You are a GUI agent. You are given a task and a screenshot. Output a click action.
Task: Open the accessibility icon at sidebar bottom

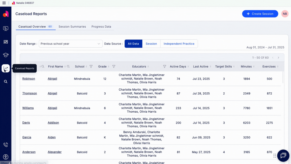[6, 157]
